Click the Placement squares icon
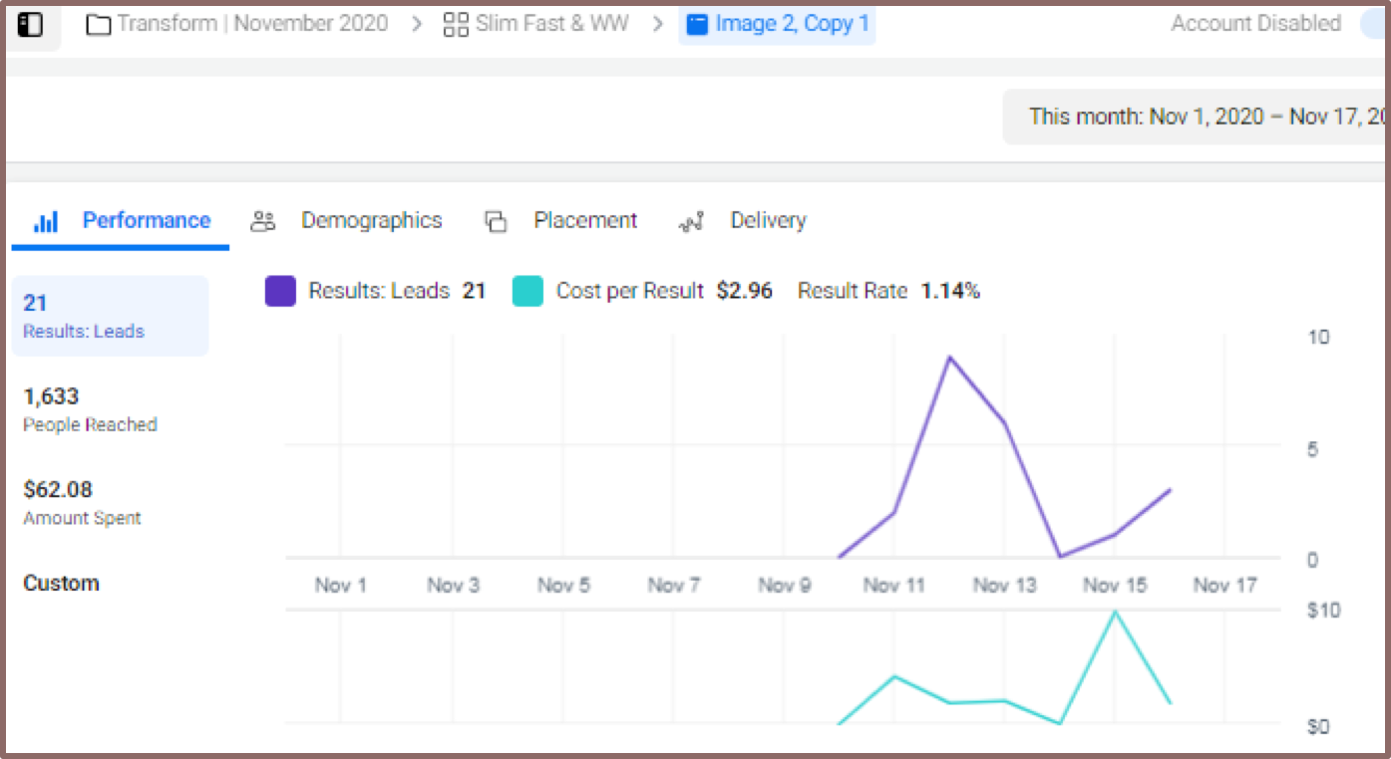 [496, 222]
